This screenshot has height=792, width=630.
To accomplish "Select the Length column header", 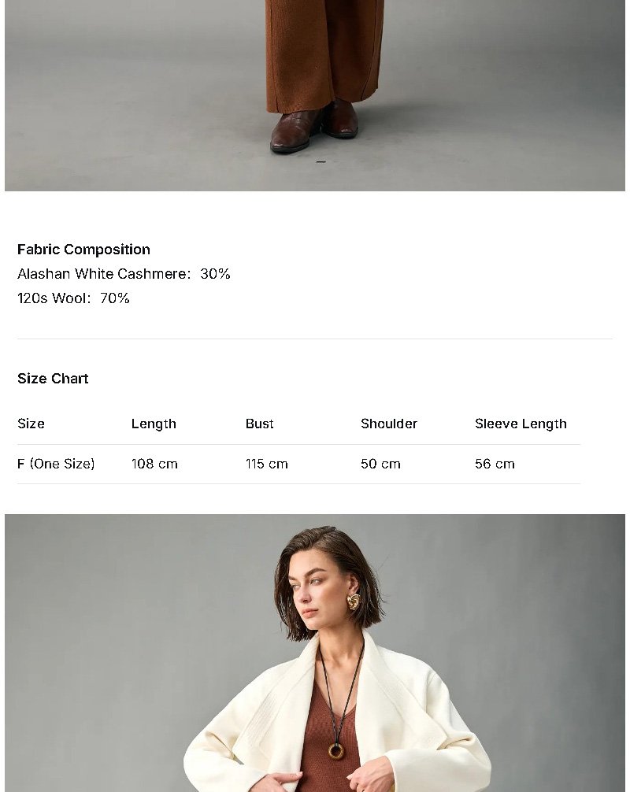I will pyautogui.click(x=154, y=424).
